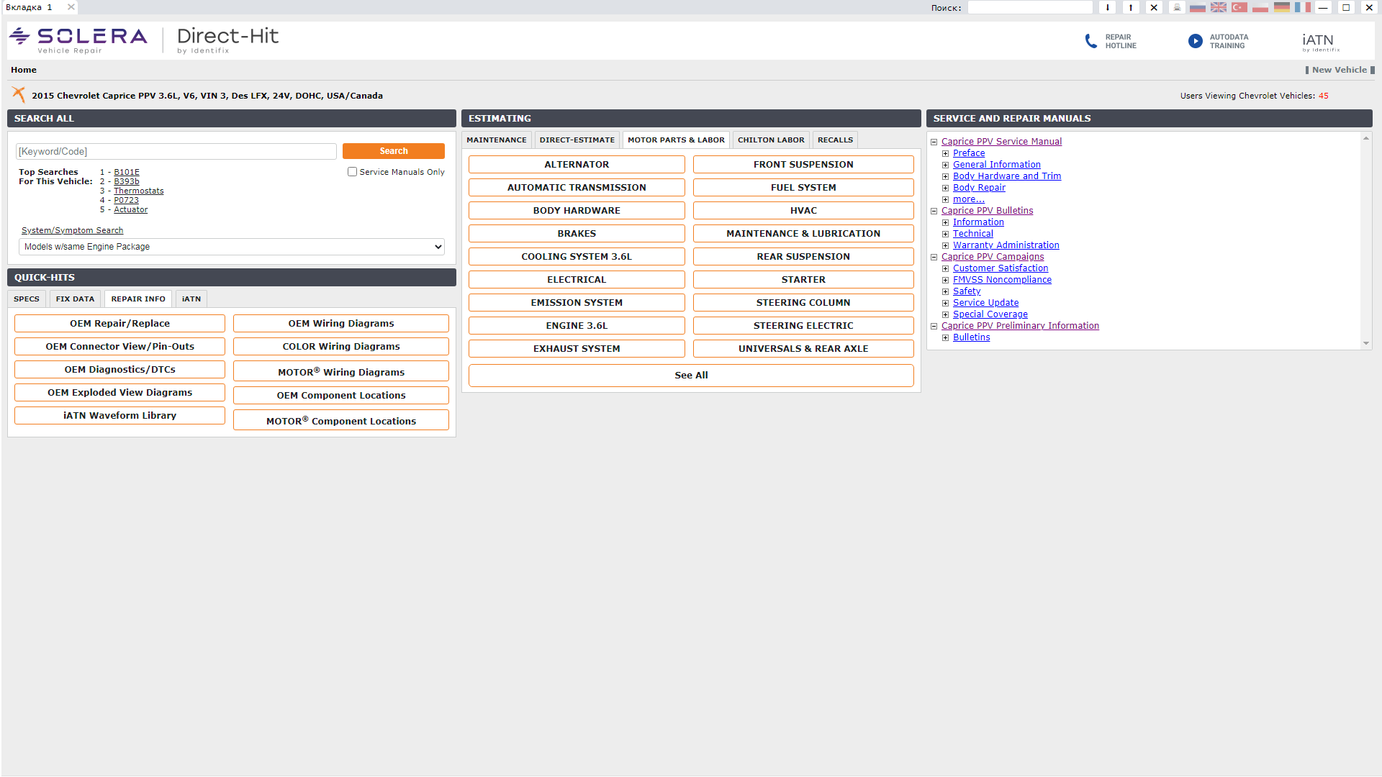Image resolution: width=1382 pixels, height=777 pixels.
Task: Collapse the Caprice PPV Service Manual tree node
Action: click(934, 142)
